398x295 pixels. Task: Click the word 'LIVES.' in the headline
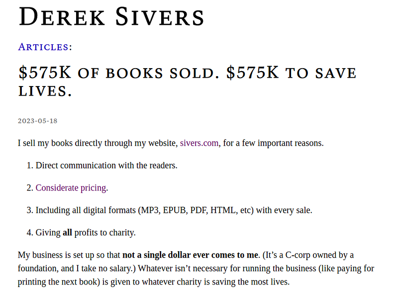click(x=45, y=91)
